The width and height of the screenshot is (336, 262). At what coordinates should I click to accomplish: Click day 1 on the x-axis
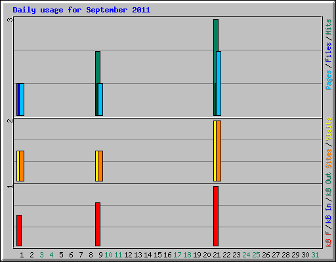[x=22, y=255]
